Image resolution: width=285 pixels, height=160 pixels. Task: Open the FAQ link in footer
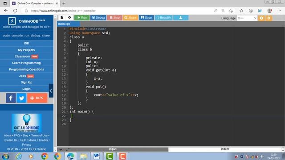(x=17, y=136)
